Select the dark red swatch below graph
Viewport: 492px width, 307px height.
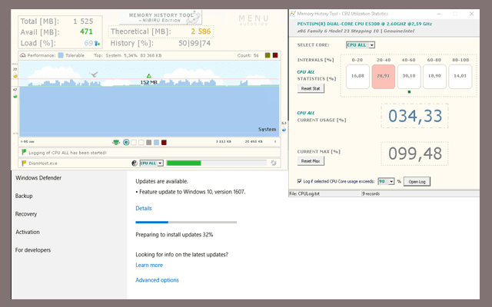point(164,142)
